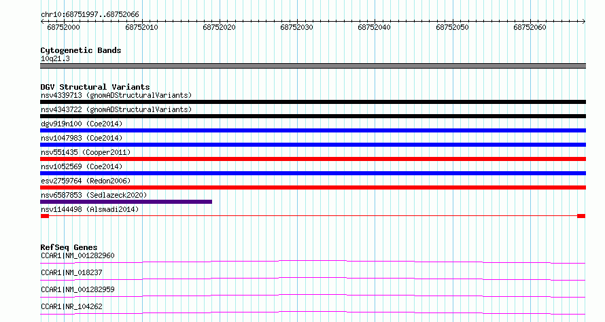This screenshot has width=605, height=322.
Task: Click the dgv919n100 Coe2014 blue bar
Action: (313, 130)
